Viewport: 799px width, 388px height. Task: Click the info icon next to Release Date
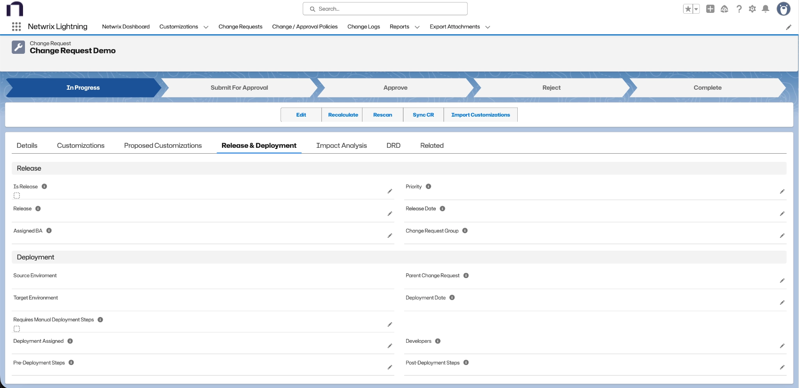click(x=442, y=209)
